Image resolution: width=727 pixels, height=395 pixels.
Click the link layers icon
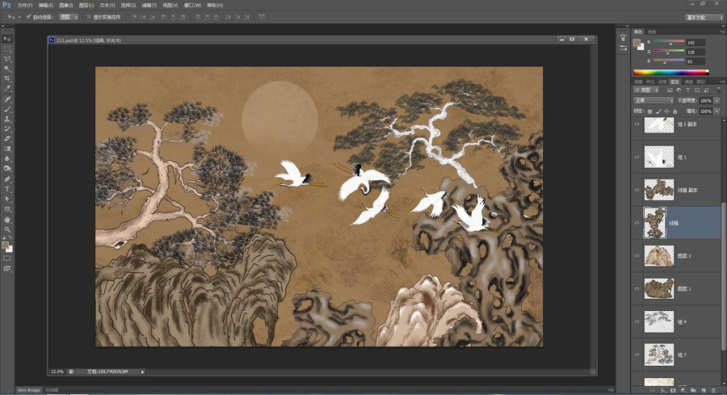(x=652, y=391)
